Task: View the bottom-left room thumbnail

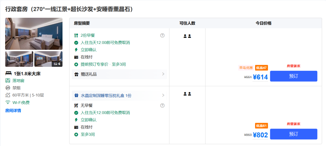Action: (x=19, y=59)
